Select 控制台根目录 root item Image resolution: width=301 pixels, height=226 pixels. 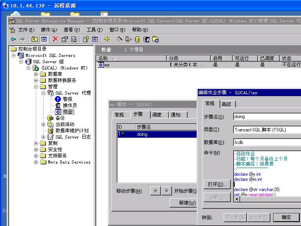[32, 49]
